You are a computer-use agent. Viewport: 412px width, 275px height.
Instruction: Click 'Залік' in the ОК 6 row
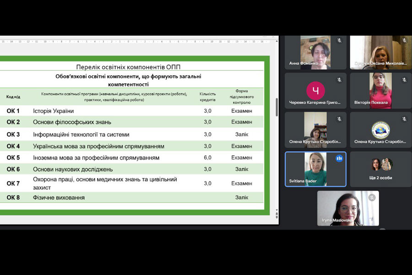click(241, 169)
